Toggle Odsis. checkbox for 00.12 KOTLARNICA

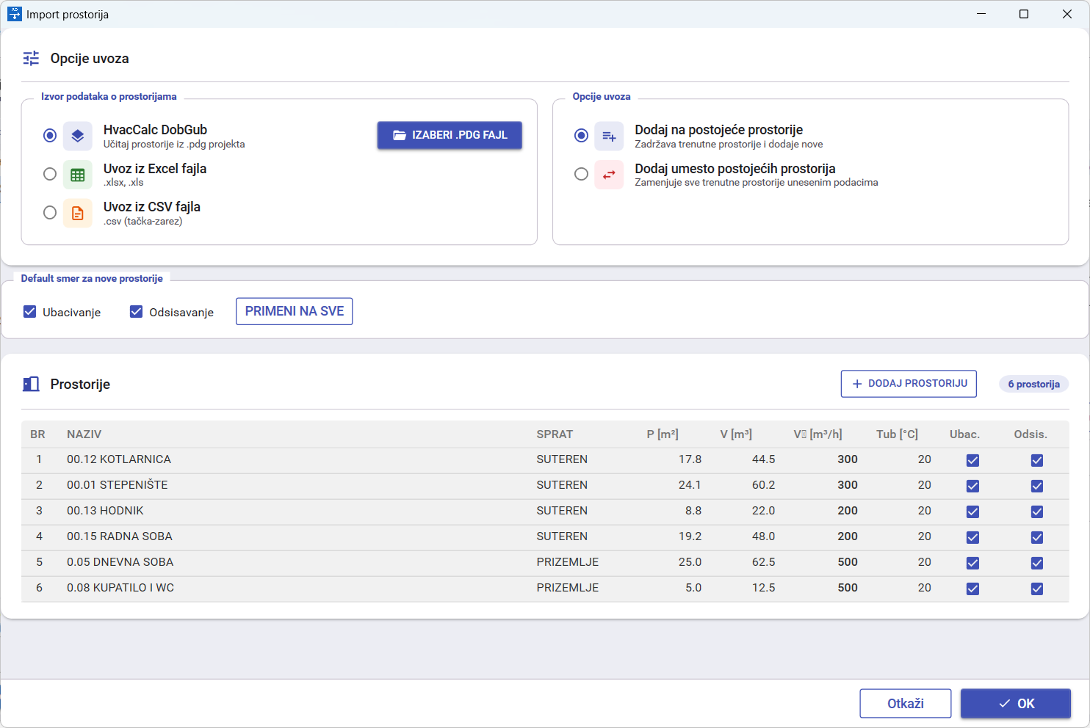(x=1037, y=460)
